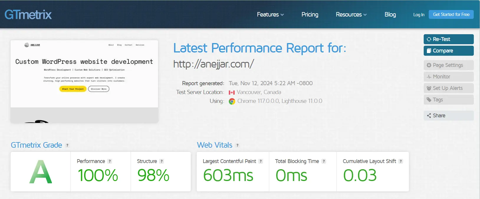The height and width of the screenshot is (199, 480).
Task: Open the Pricing page
Action: (310, 14)
